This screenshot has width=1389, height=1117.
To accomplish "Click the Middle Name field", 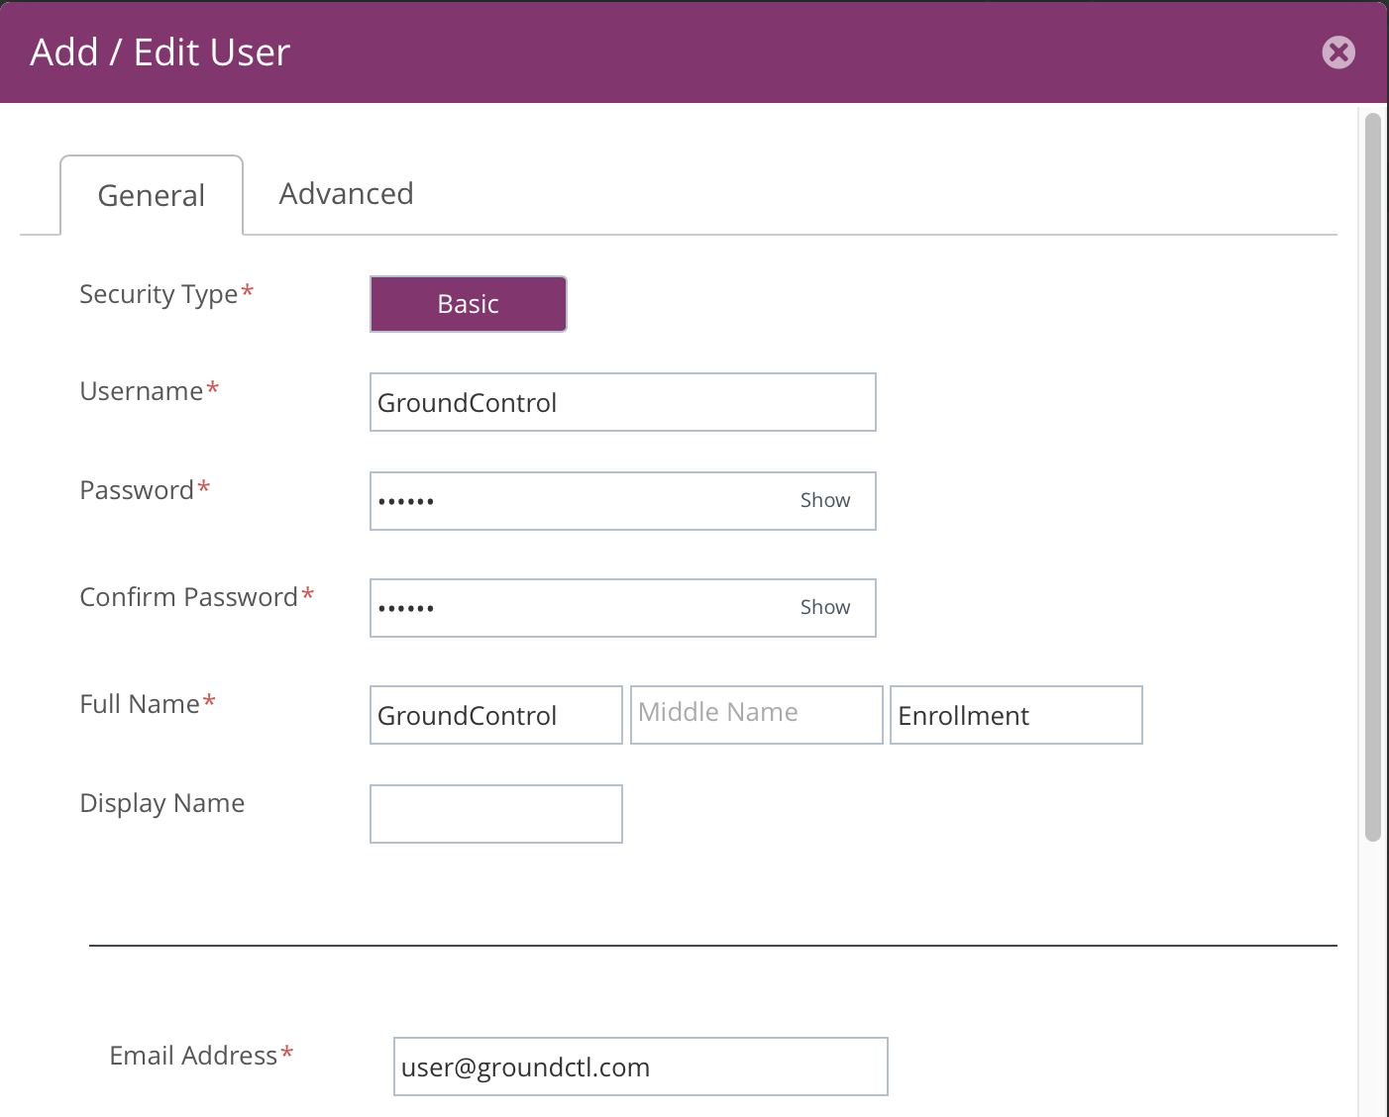I will pos(756,715).
